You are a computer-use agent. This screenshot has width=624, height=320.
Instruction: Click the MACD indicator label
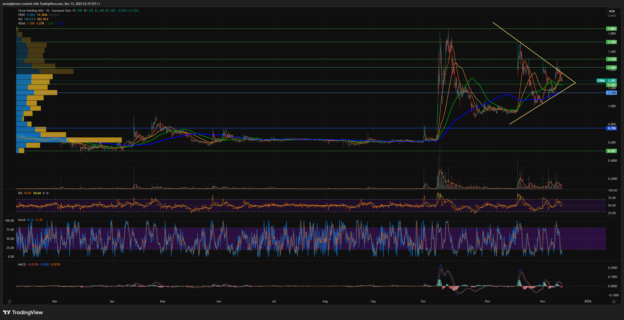click(x=22, y=265)
